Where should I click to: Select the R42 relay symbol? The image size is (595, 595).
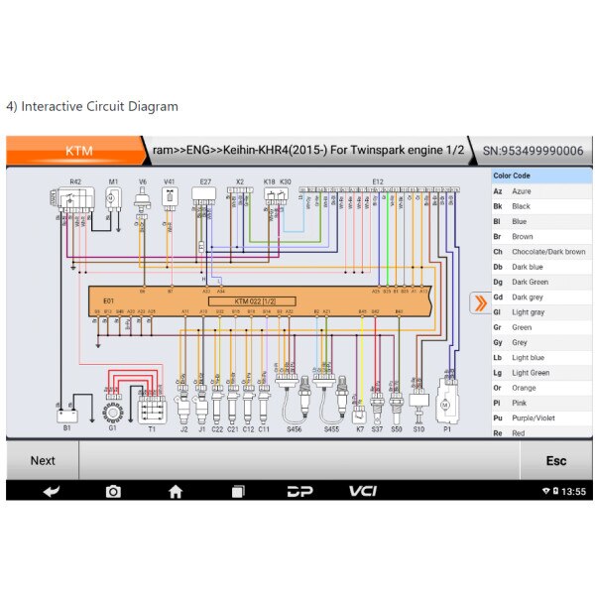(x=75, y=200)
